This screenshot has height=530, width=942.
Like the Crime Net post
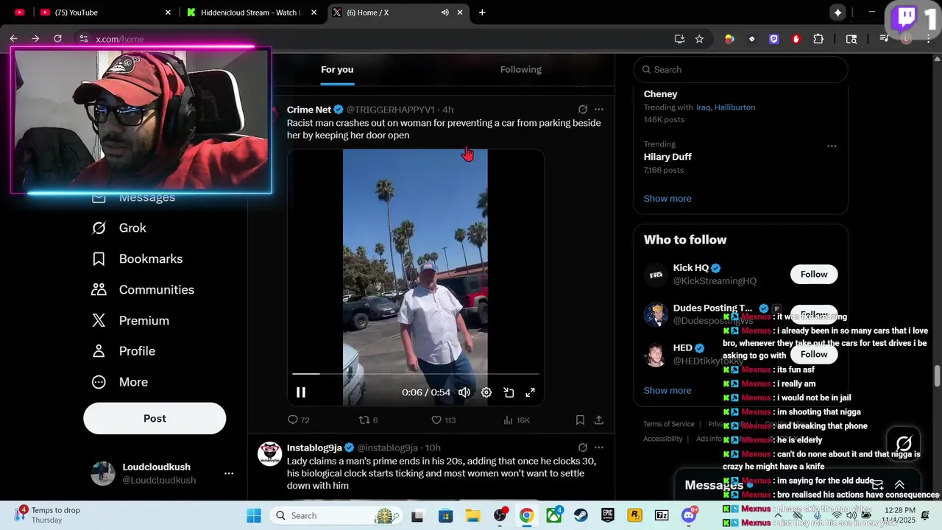pyautogui.click(x=443, y=420)
